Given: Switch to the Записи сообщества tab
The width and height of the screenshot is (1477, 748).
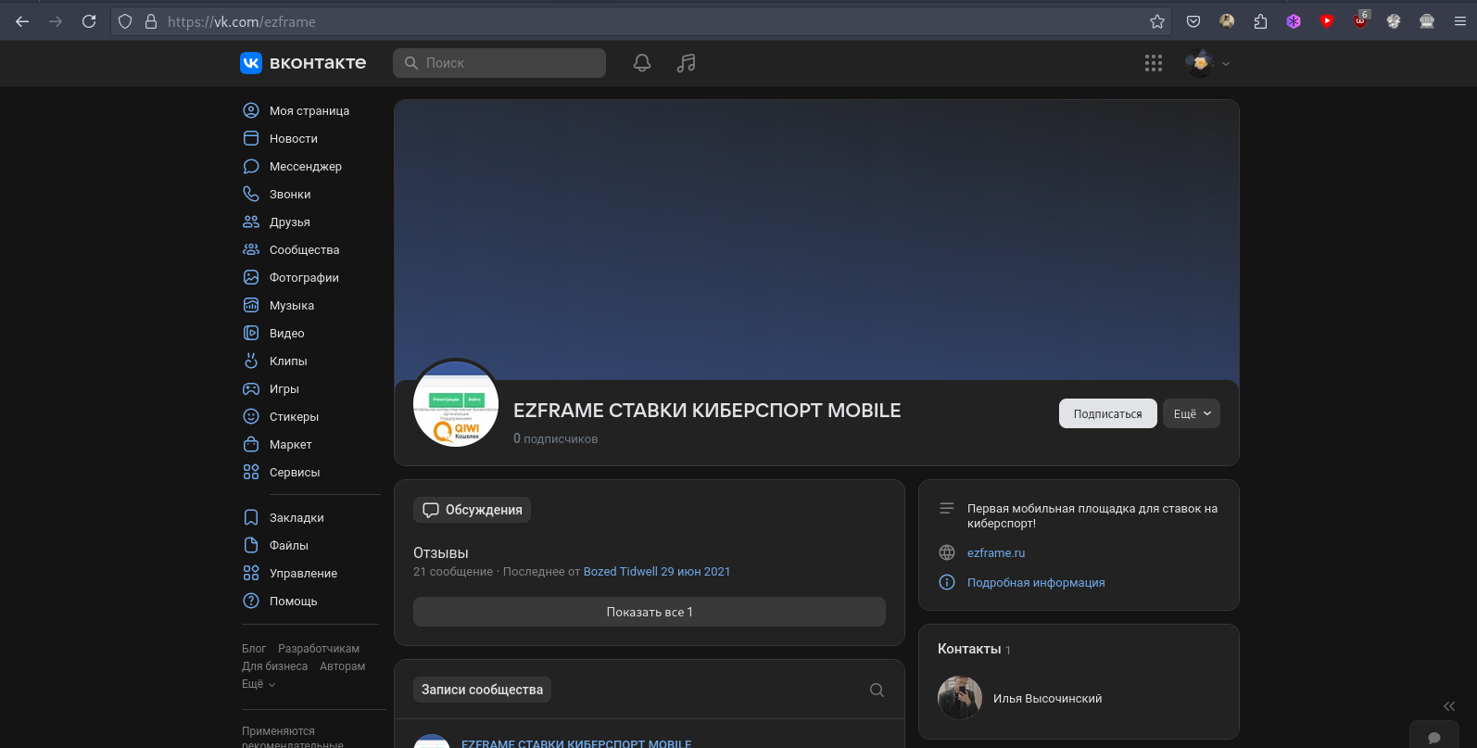Looking at the screenshot, I should [482, 690].
